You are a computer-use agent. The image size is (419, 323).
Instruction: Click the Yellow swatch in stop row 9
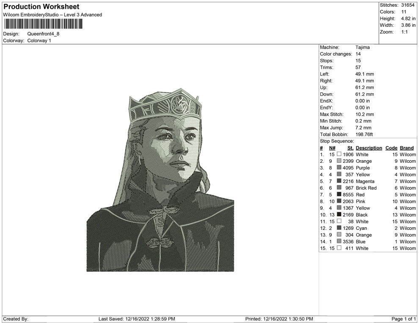click(339, 208)
